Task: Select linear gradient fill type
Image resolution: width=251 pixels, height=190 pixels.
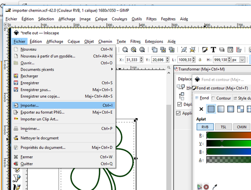Action: tap(221, 109)
